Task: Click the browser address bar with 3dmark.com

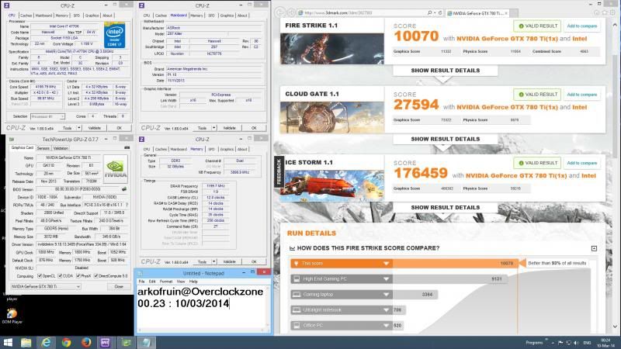Action: click(365, 12)
